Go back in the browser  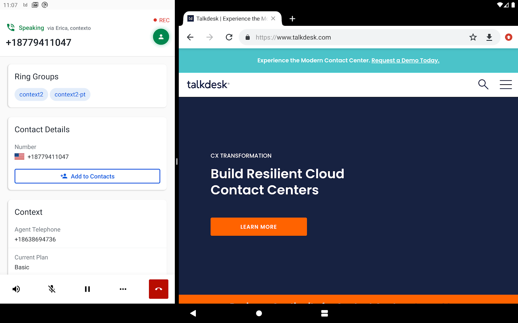(190, 37)
